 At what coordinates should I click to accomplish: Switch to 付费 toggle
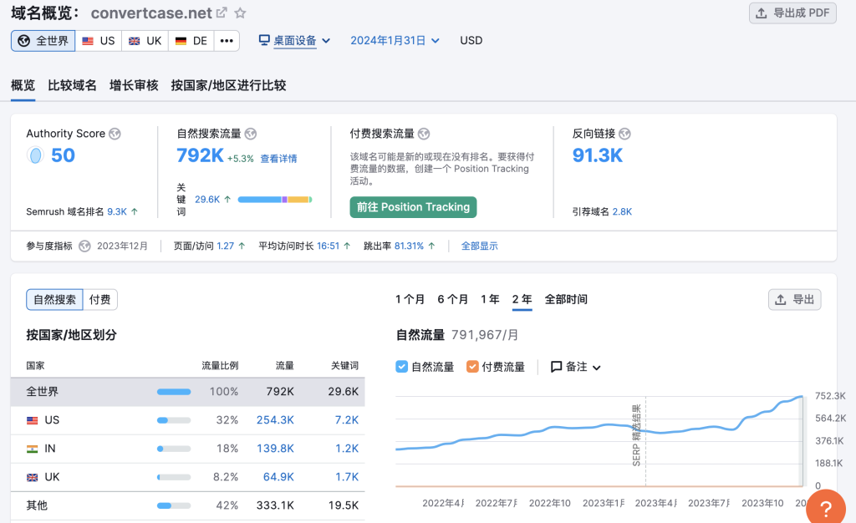click(100, 299)
